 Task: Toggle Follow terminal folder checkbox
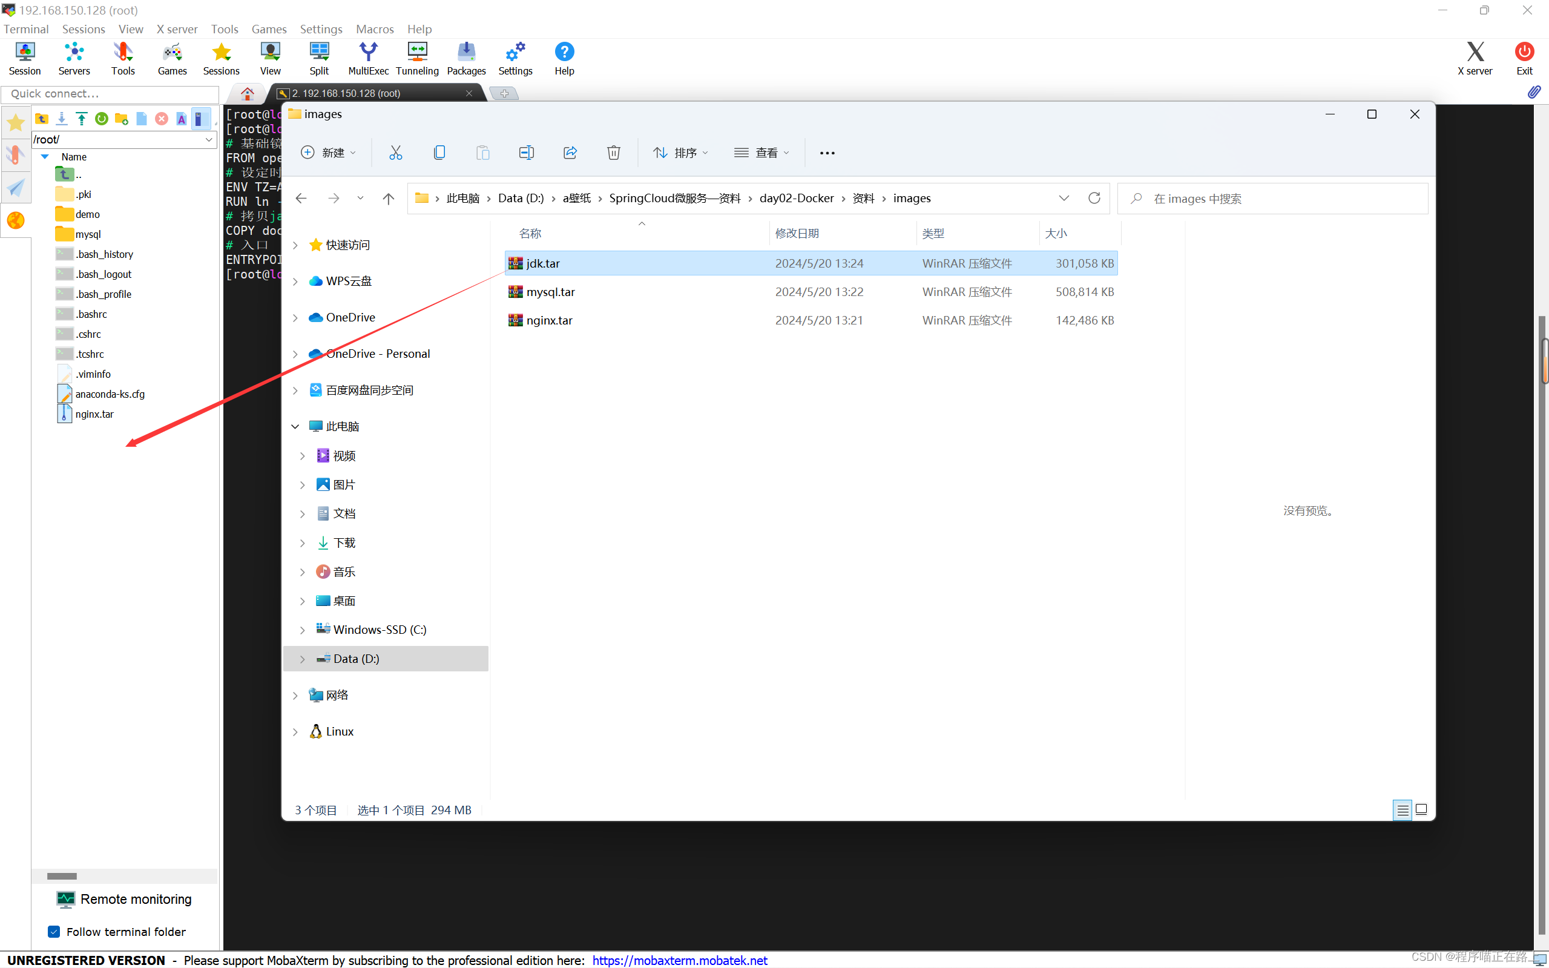(53, 931)
